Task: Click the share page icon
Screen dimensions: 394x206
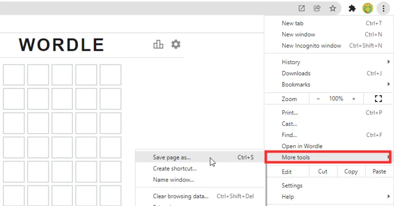Action: pos(317,8)
